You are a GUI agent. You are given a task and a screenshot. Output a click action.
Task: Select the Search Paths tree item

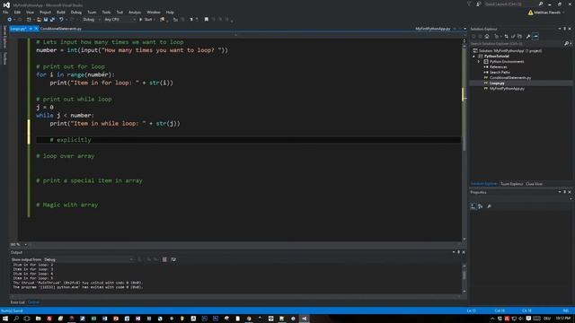(500, 73)
